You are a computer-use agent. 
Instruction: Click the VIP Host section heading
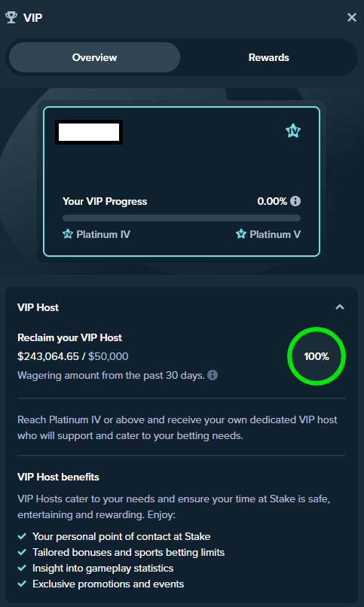38,307
